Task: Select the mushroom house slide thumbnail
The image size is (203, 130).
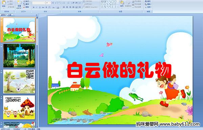Action: [x=19, y=107]
